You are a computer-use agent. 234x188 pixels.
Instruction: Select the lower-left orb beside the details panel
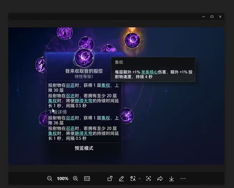[x=43, y=119]
